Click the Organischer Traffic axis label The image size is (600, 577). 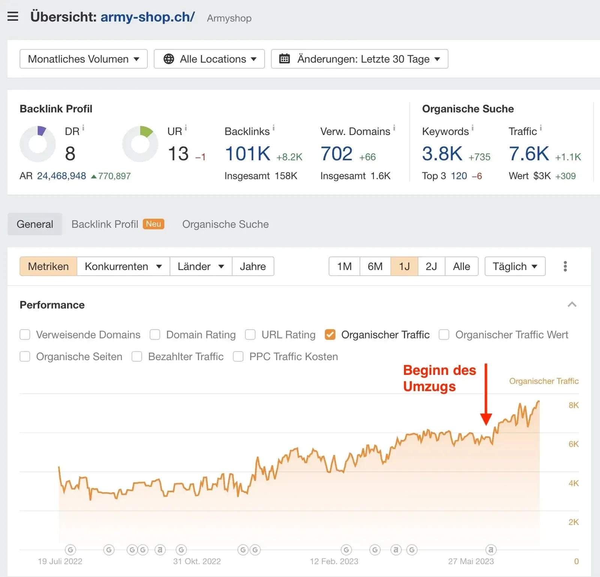(x=544, y=381)
